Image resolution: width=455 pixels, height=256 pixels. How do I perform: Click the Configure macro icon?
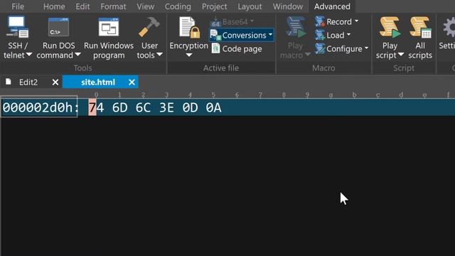320,49
